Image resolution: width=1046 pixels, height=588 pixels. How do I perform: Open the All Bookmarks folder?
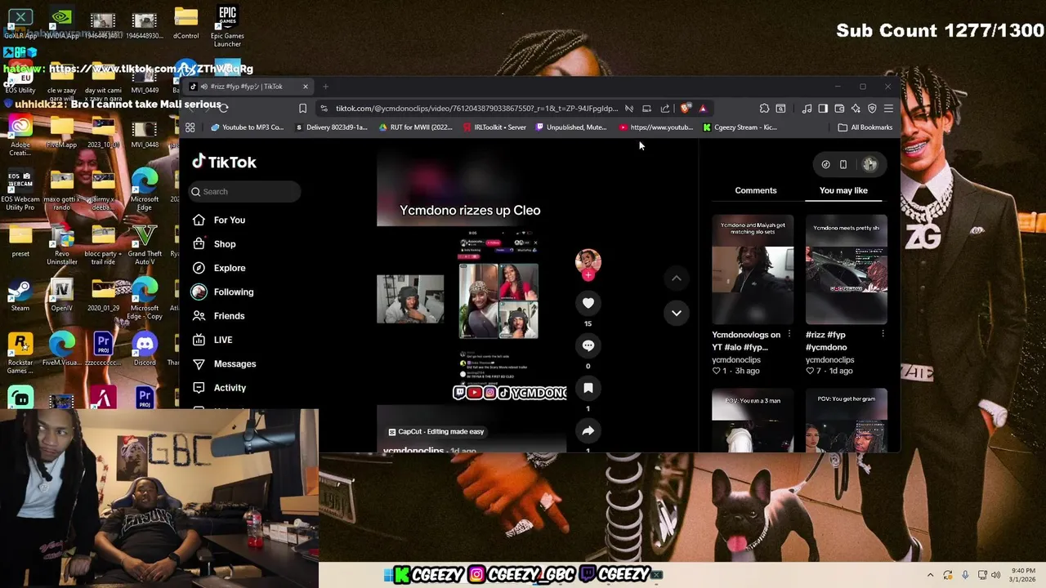[x=865, y=127]
